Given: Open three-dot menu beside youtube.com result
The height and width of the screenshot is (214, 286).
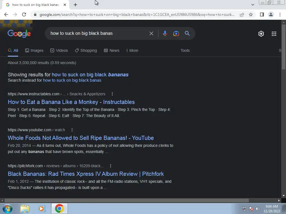Looking at the screenshot, I should [72, 130].
